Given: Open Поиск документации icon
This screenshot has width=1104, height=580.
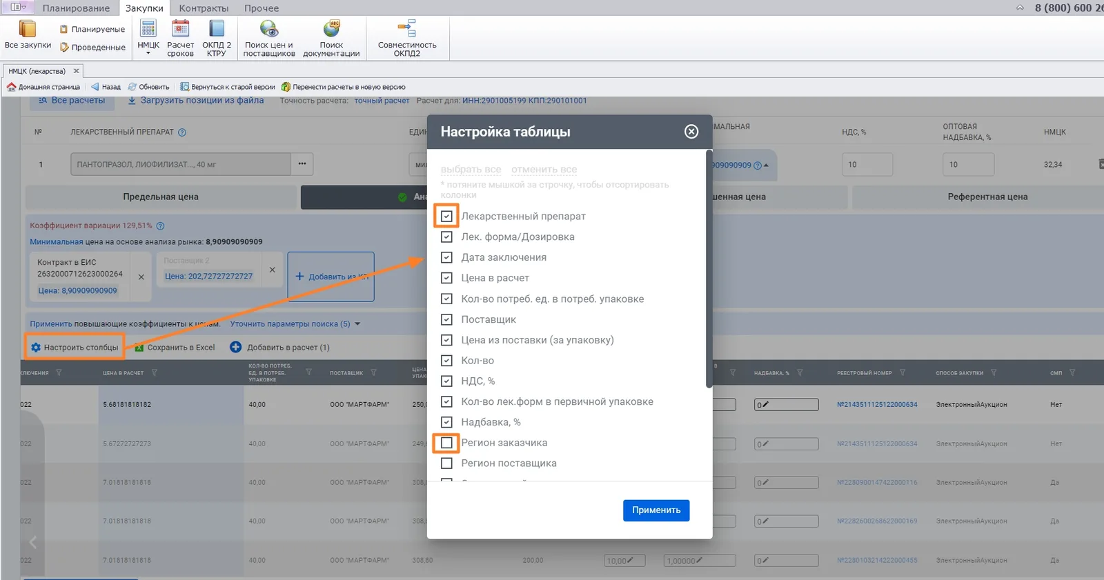Looking at the screenshot, I should click(x=331, y=29).
